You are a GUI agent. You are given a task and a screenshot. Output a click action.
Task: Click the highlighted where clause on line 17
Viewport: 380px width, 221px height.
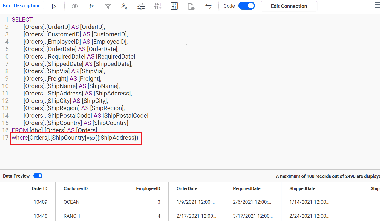tap(76, 138)
